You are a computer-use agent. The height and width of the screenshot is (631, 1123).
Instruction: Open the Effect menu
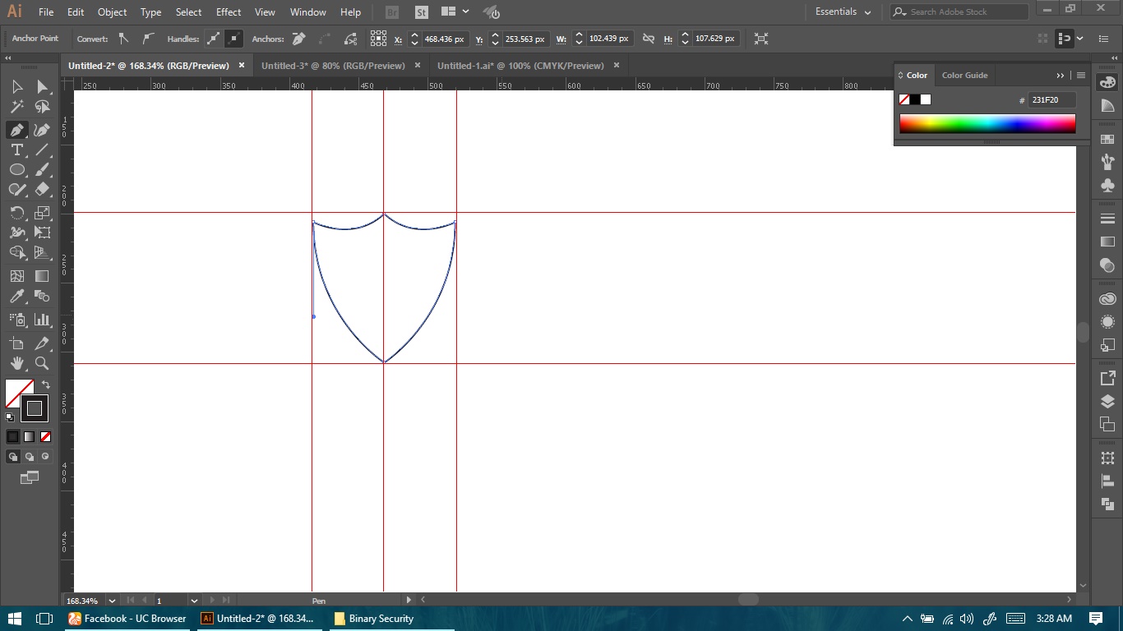click(x=229, y=12)
